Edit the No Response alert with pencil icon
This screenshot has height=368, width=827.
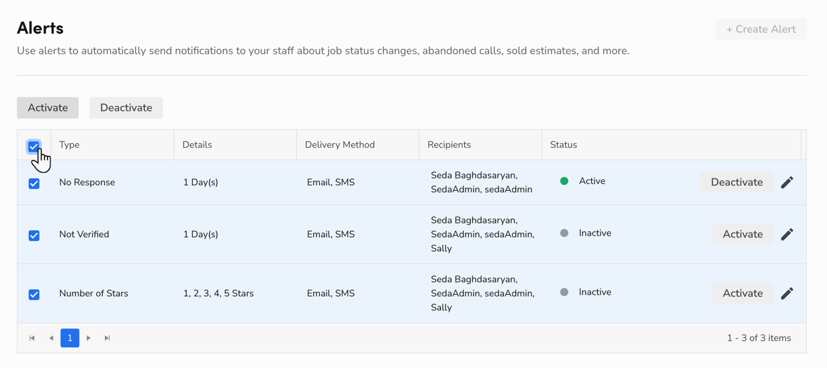point(787,182)
